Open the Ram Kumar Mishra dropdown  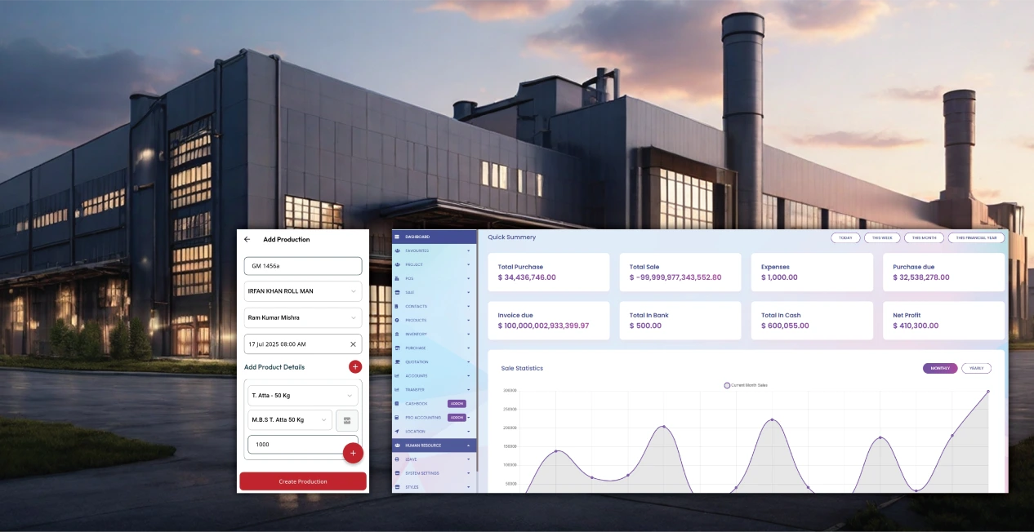point(303,317)
